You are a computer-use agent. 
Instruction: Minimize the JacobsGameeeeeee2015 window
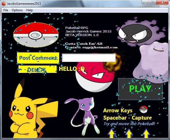(146, 3)
